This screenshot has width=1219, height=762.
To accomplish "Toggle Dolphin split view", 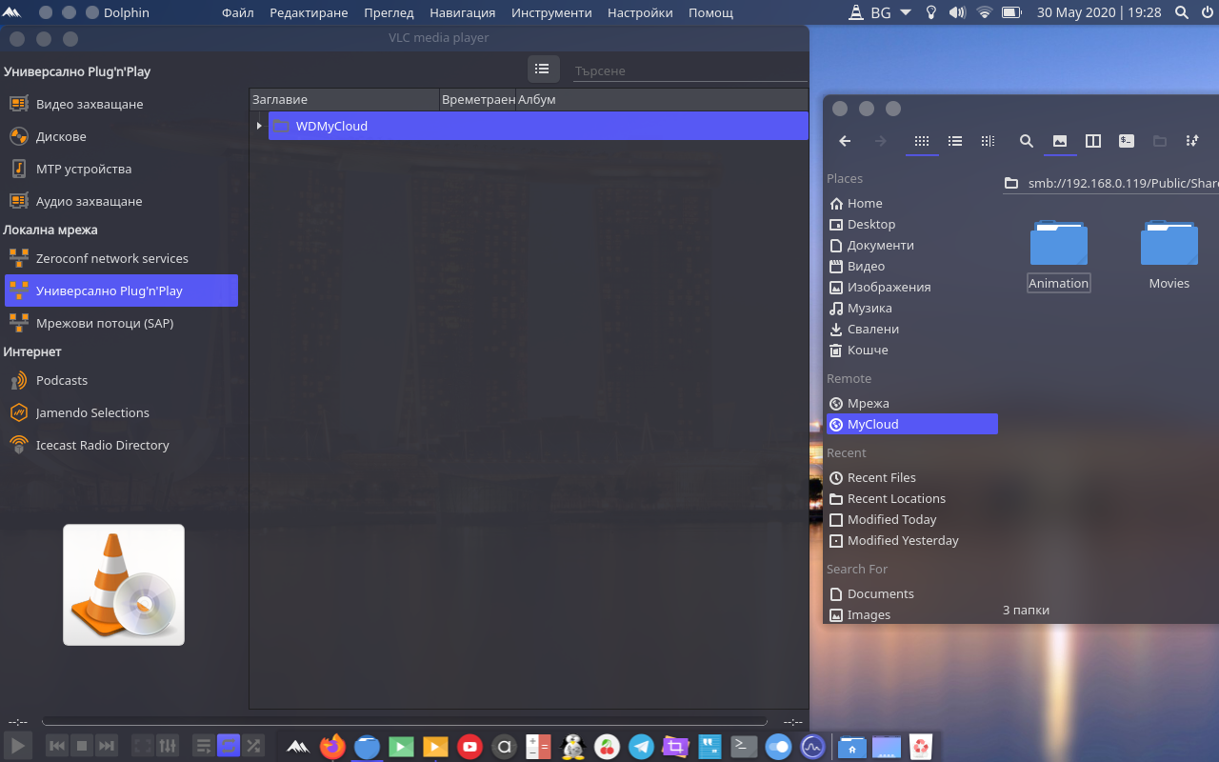I will coord(1093,141).
